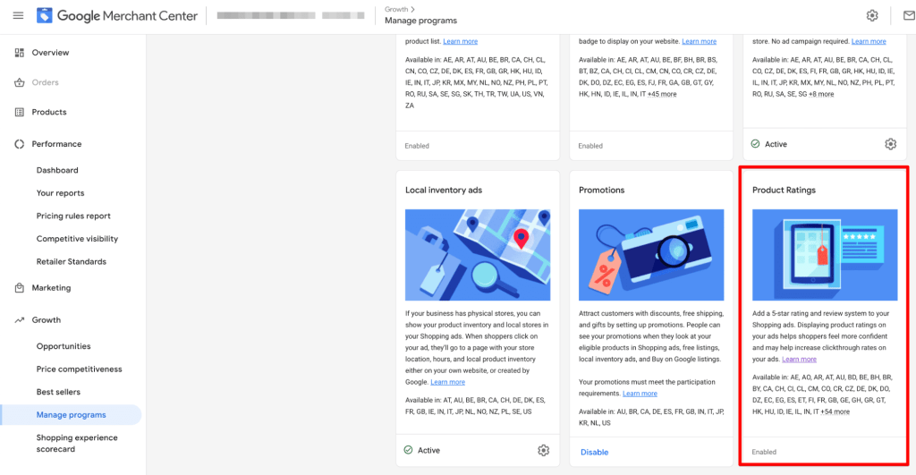
Task: Click Learn more after 'product list.'
Action: (x=461, y=41)
